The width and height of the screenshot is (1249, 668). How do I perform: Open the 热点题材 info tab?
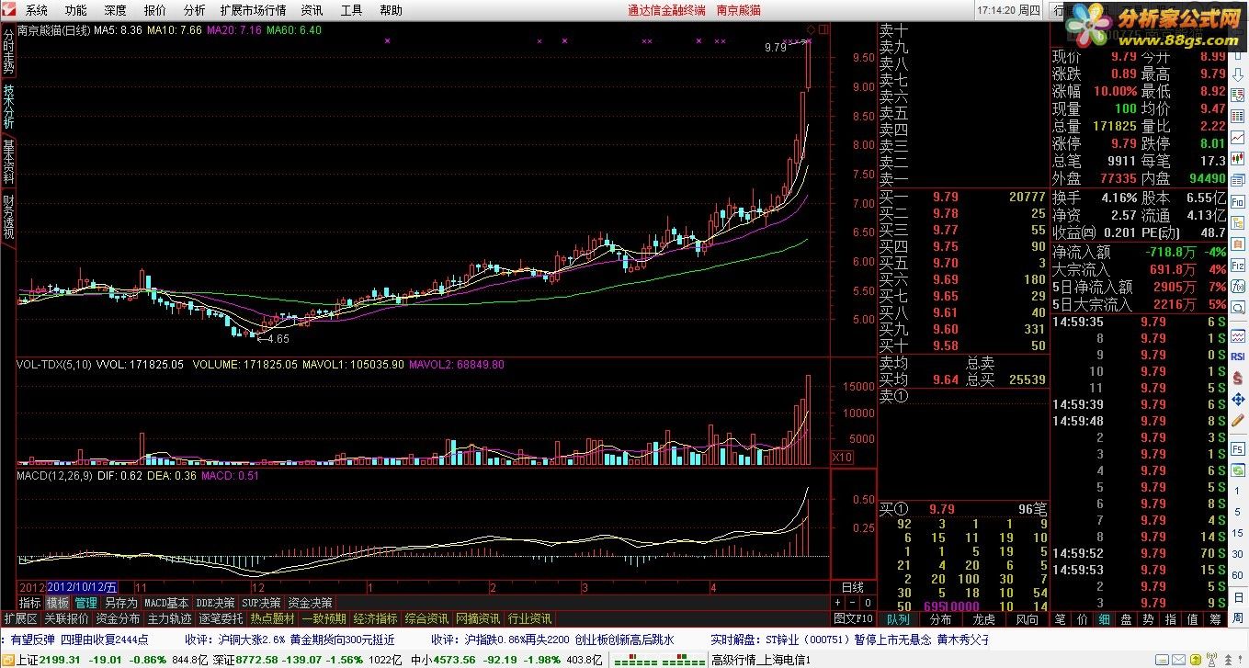[x=273, y=618]
